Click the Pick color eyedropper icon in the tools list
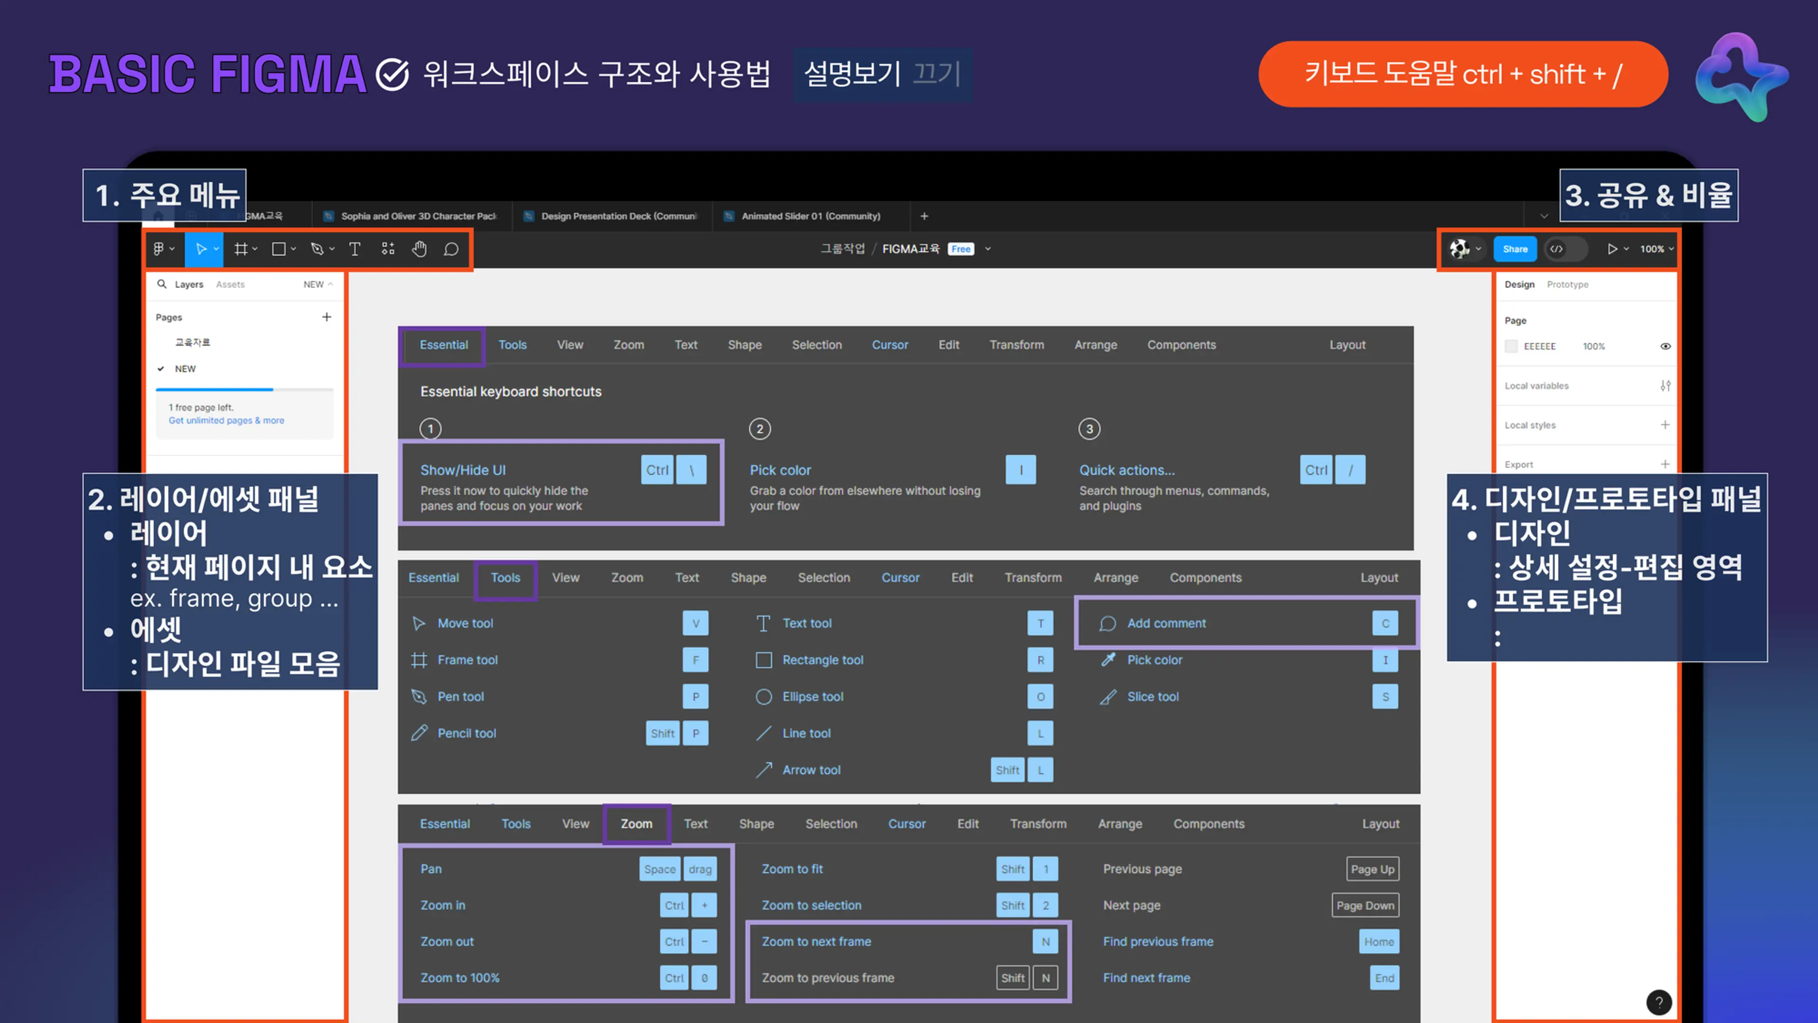Image resolution: width=1818 pixels, height=1023 pixels. tap(1108, 659)
